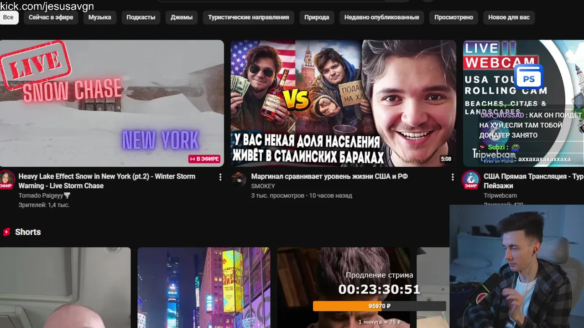The image size is (584, 328).
Task: Open SMOKEY channel avatar
Action: (x=239, y=179)
